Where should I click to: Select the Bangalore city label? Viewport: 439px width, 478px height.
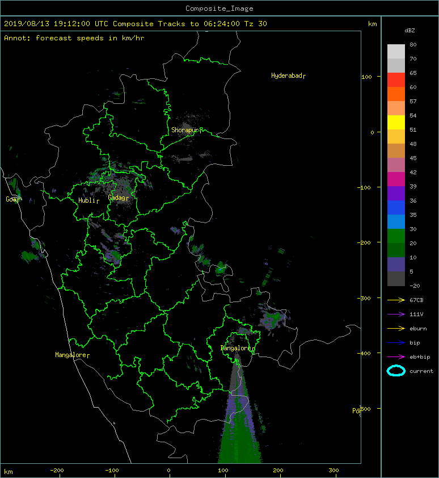tap(238, 348)
